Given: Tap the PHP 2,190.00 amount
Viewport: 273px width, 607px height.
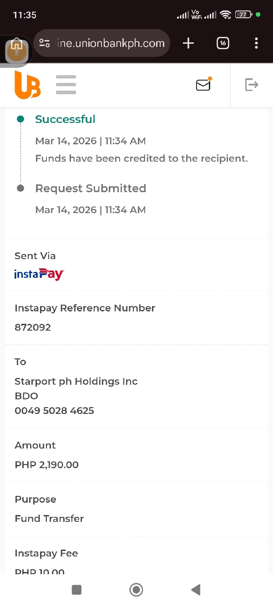Looking at the screenshot, I should point(46,464).
